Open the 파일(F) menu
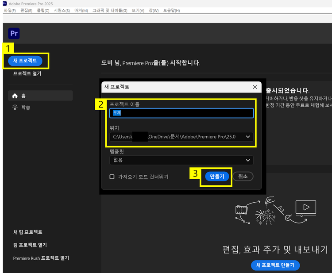The image size is (332, 273). 10,11
